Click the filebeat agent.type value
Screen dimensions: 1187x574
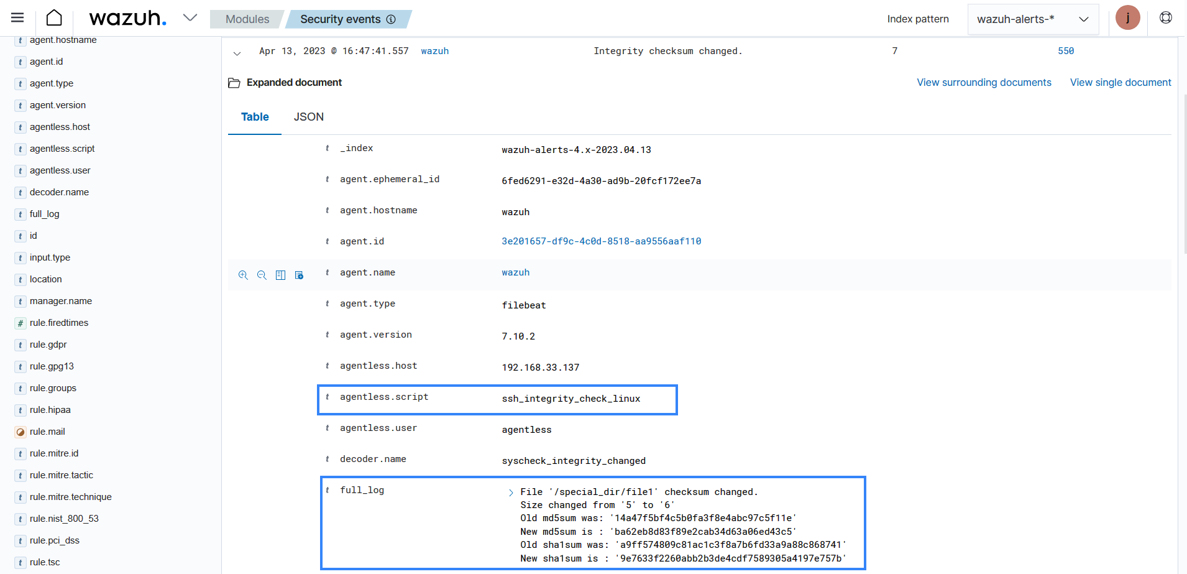(x=523, y=305)
